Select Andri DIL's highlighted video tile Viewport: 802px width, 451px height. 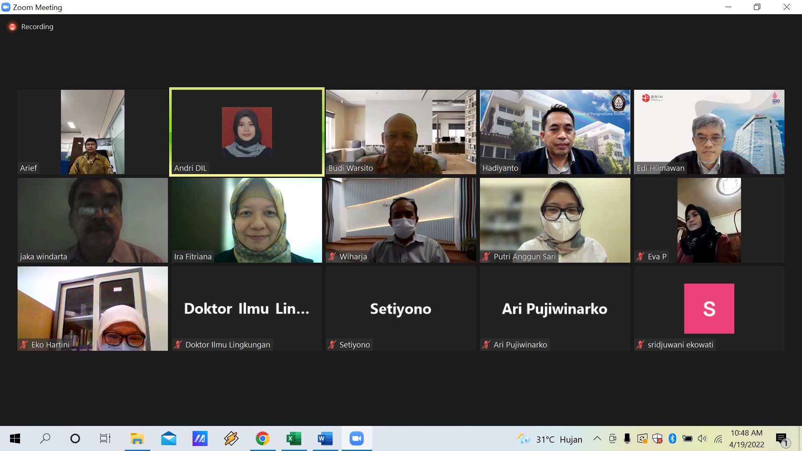point(246,132)
